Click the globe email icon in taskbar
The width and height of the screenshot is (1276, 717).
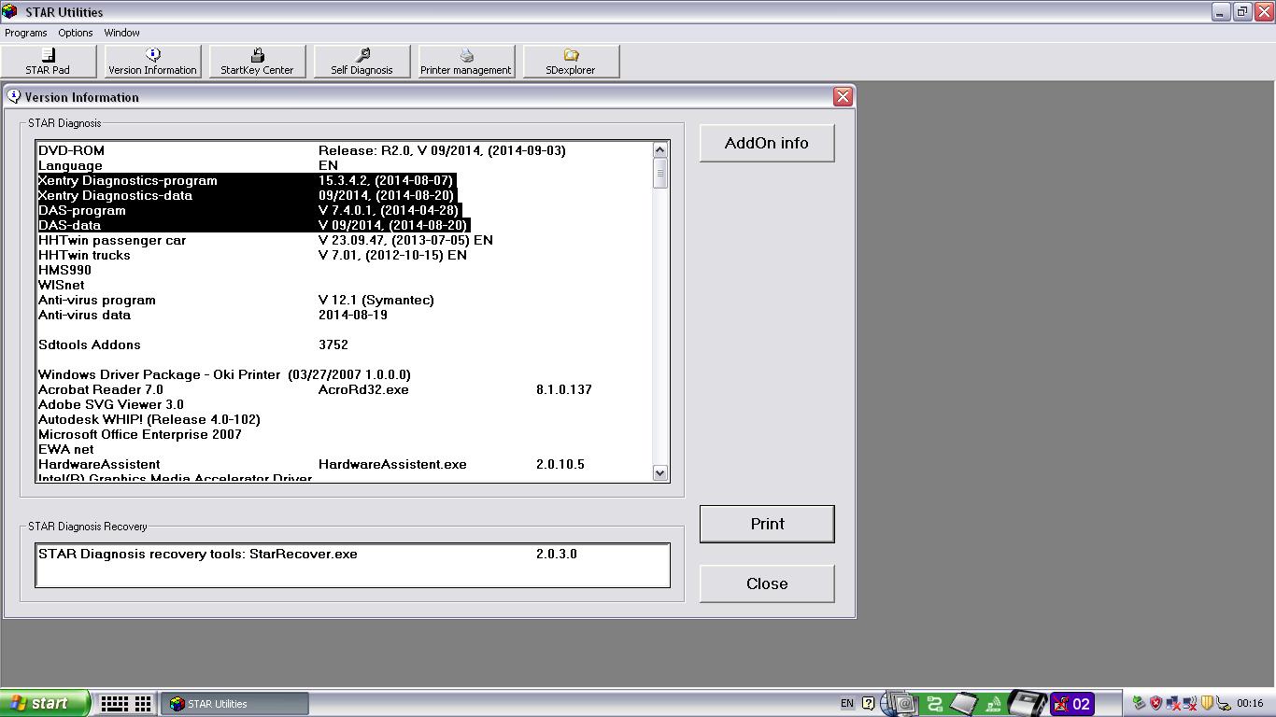(x=901, y=704)
